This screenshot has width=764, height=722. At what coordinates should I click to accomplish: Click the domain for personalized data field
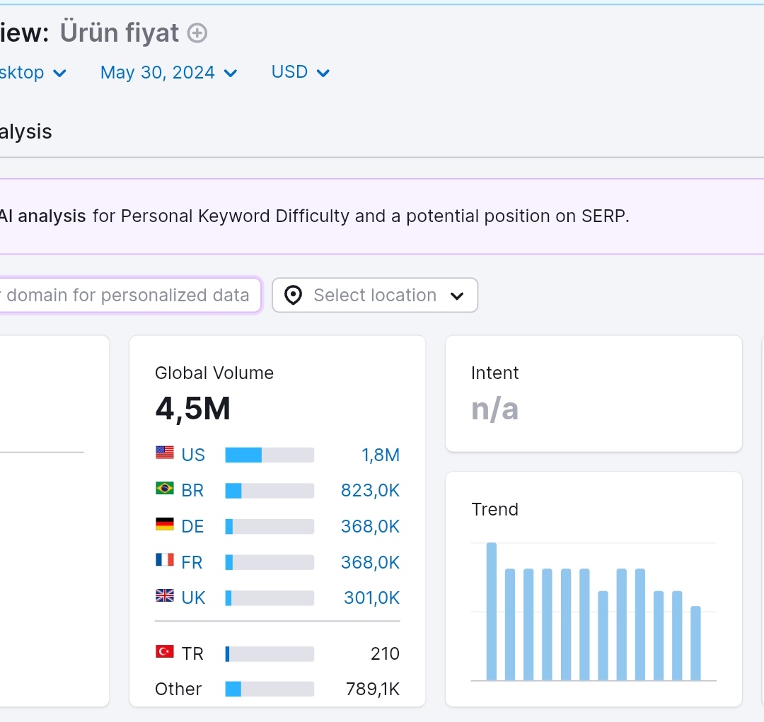[130, 295]
